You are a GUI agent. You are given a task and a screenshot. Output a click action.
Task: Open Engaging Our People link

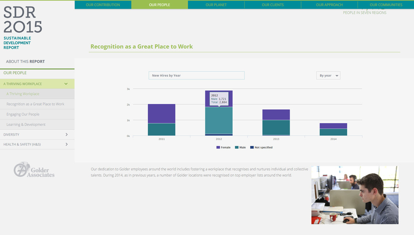pyautogui.click(x=23, y=114)
